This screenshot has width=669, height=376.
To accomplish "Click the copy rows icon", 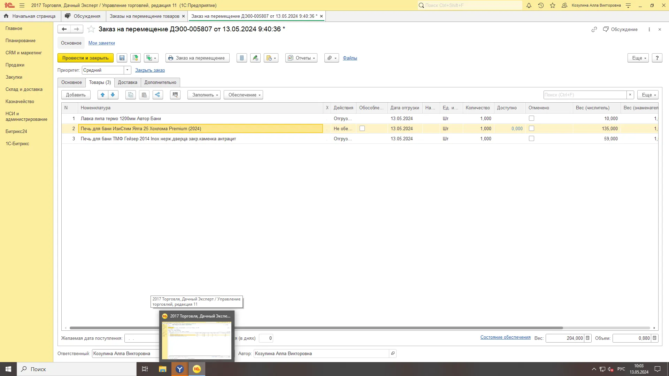I will coord(131,95).
